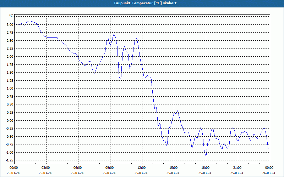
Task: Click the positive '0,25' y-axis label
Action: [10, 112]
